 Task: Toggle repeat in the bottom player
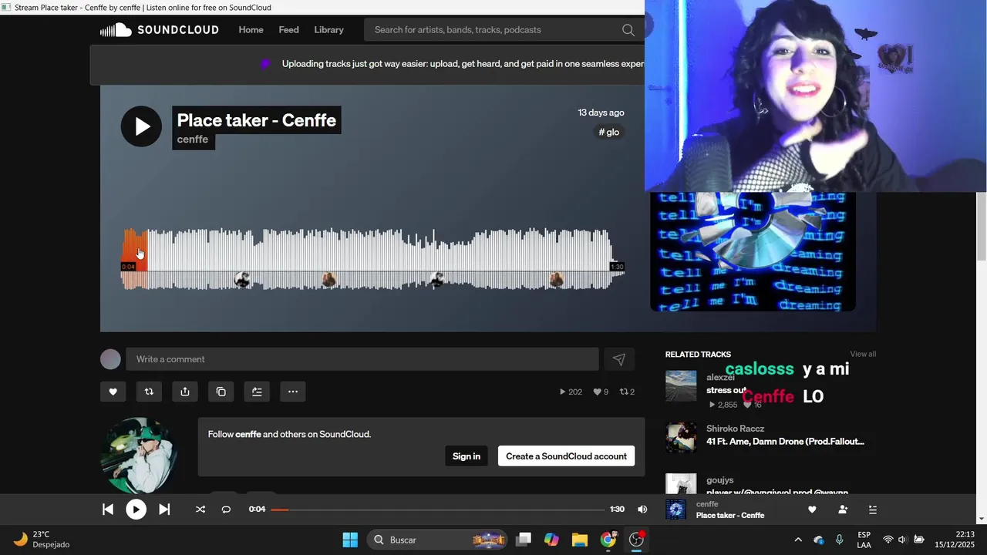(x=226, y=510)
